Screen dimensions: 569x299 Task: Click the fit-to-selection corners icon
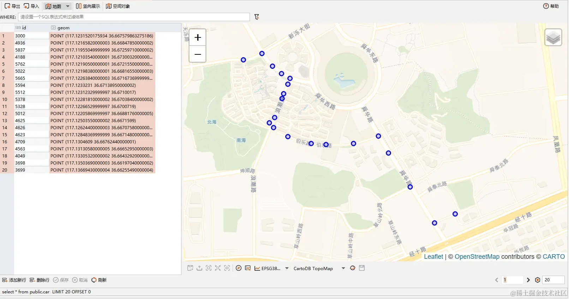(x=218, y=268)
